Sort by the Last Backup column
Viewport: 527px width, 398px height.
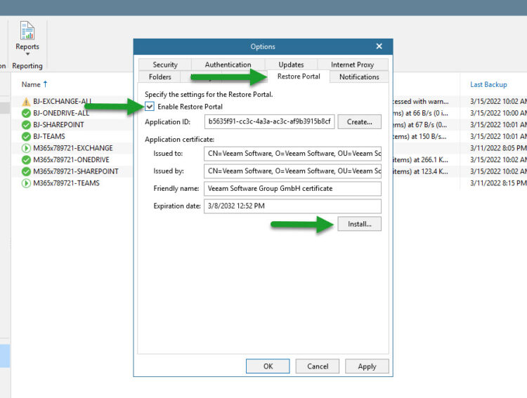coord(488,85)
